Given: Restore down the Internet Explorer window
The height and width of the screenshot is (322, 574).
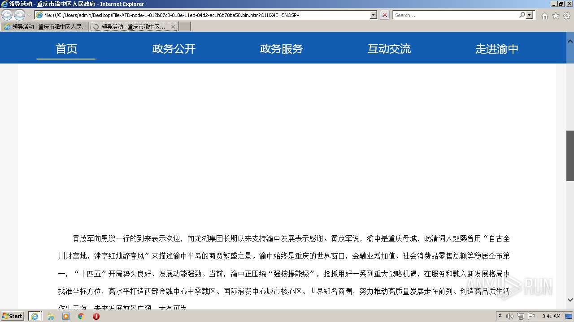Looking at the screenshot, I should click(x=561, y=4).
